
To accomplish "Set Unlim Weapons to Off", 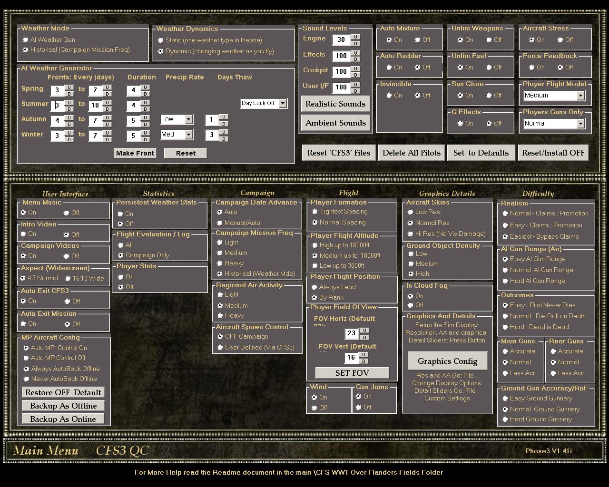I will 489,40.
